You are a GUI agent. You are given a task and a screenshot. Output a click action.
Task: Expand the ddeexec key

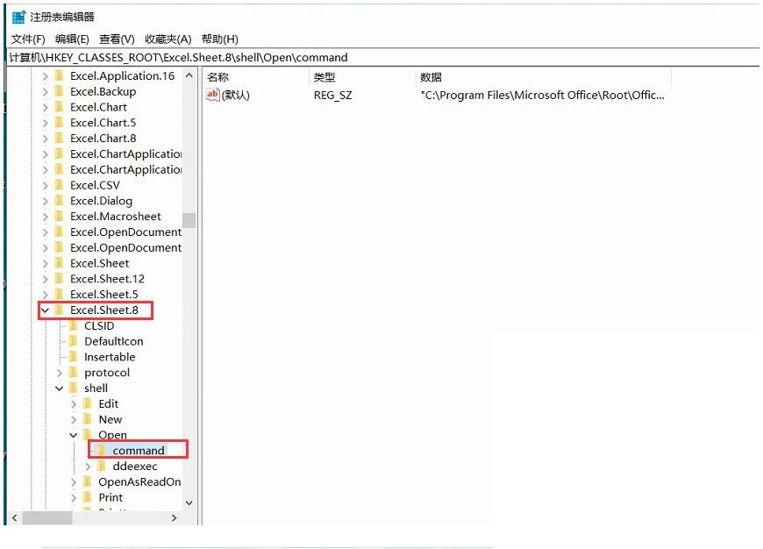click(x=88, y=467)
